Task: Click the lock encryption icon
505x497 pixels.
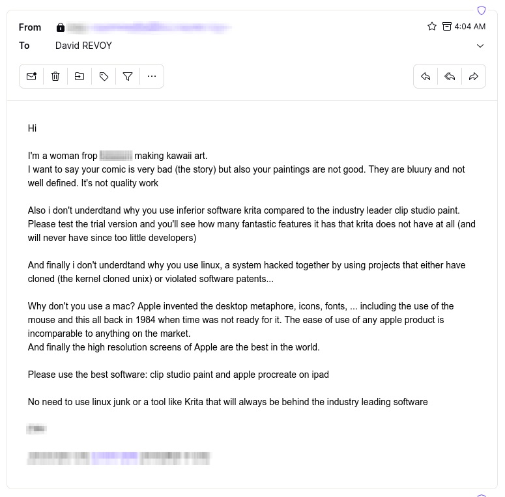Action: coord(61,27)
